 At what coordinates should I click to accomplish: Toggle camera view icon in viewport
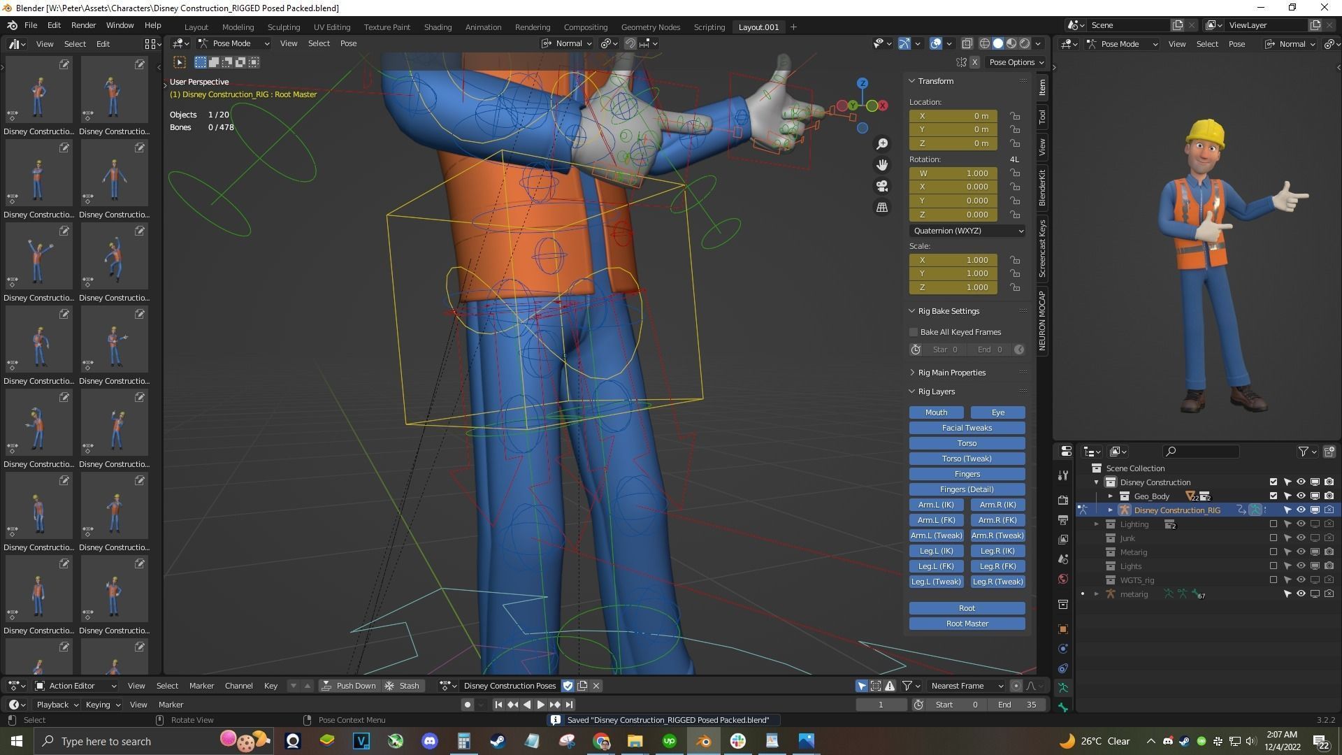(882, 186)
